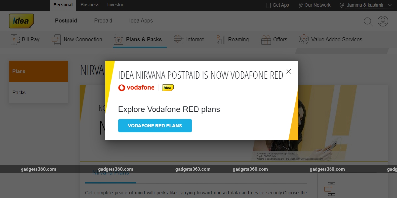Click the Offers gift box icon
Screen dimensions: 397x198
[266, 40]
